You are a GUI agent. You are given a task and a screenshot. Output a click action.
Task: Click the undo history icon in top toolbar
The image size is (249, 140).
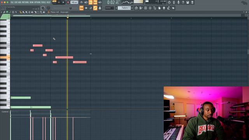(x=169, y=2)
